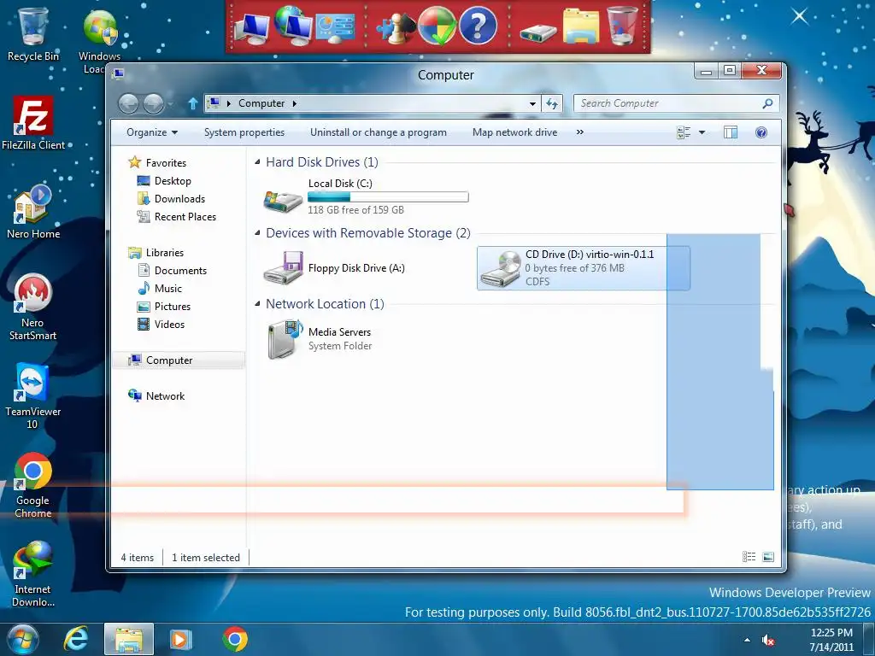Launch Google Chrome desktop shortcut
The height and width of the screenshot is (656, 875).
pos(33,485)
